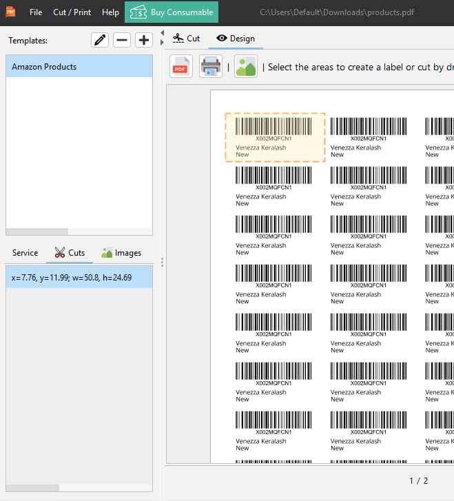
Task: Click first barcode label in second row
Action: pos(274,187)
